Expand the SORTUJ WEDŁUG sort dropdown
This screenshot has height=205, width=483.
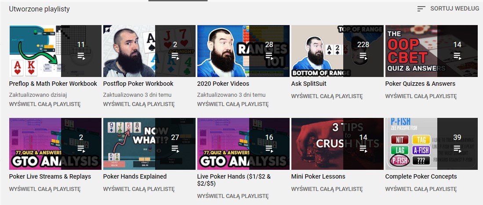point(448,9)
